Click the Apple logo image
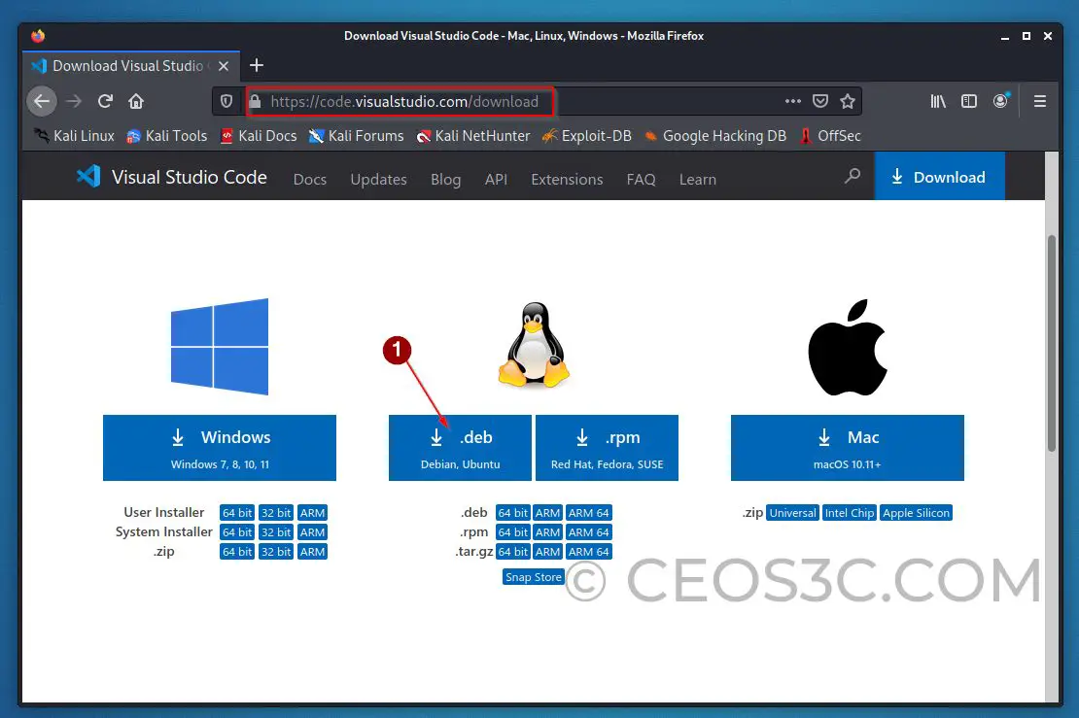The width and height of the screenshot is (1079, 718). [x=847, y=347]
